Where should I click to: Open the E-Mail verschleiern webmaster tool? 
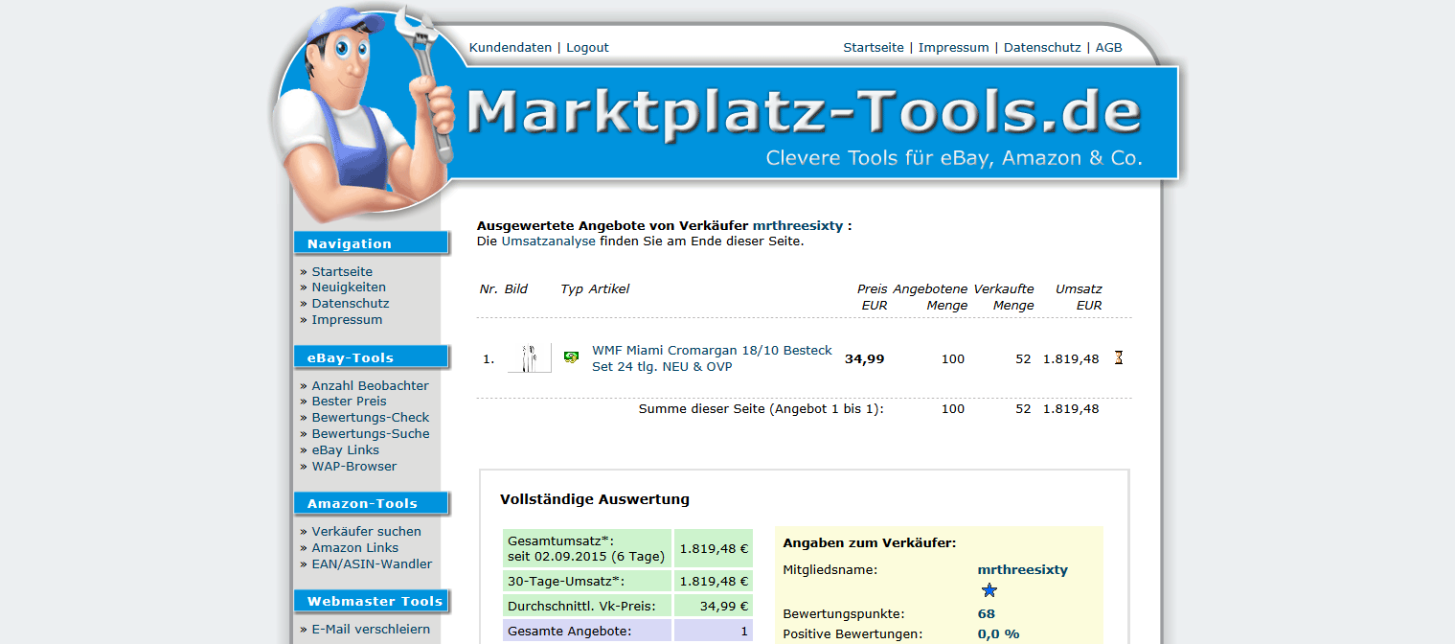(x=371, y=629)
